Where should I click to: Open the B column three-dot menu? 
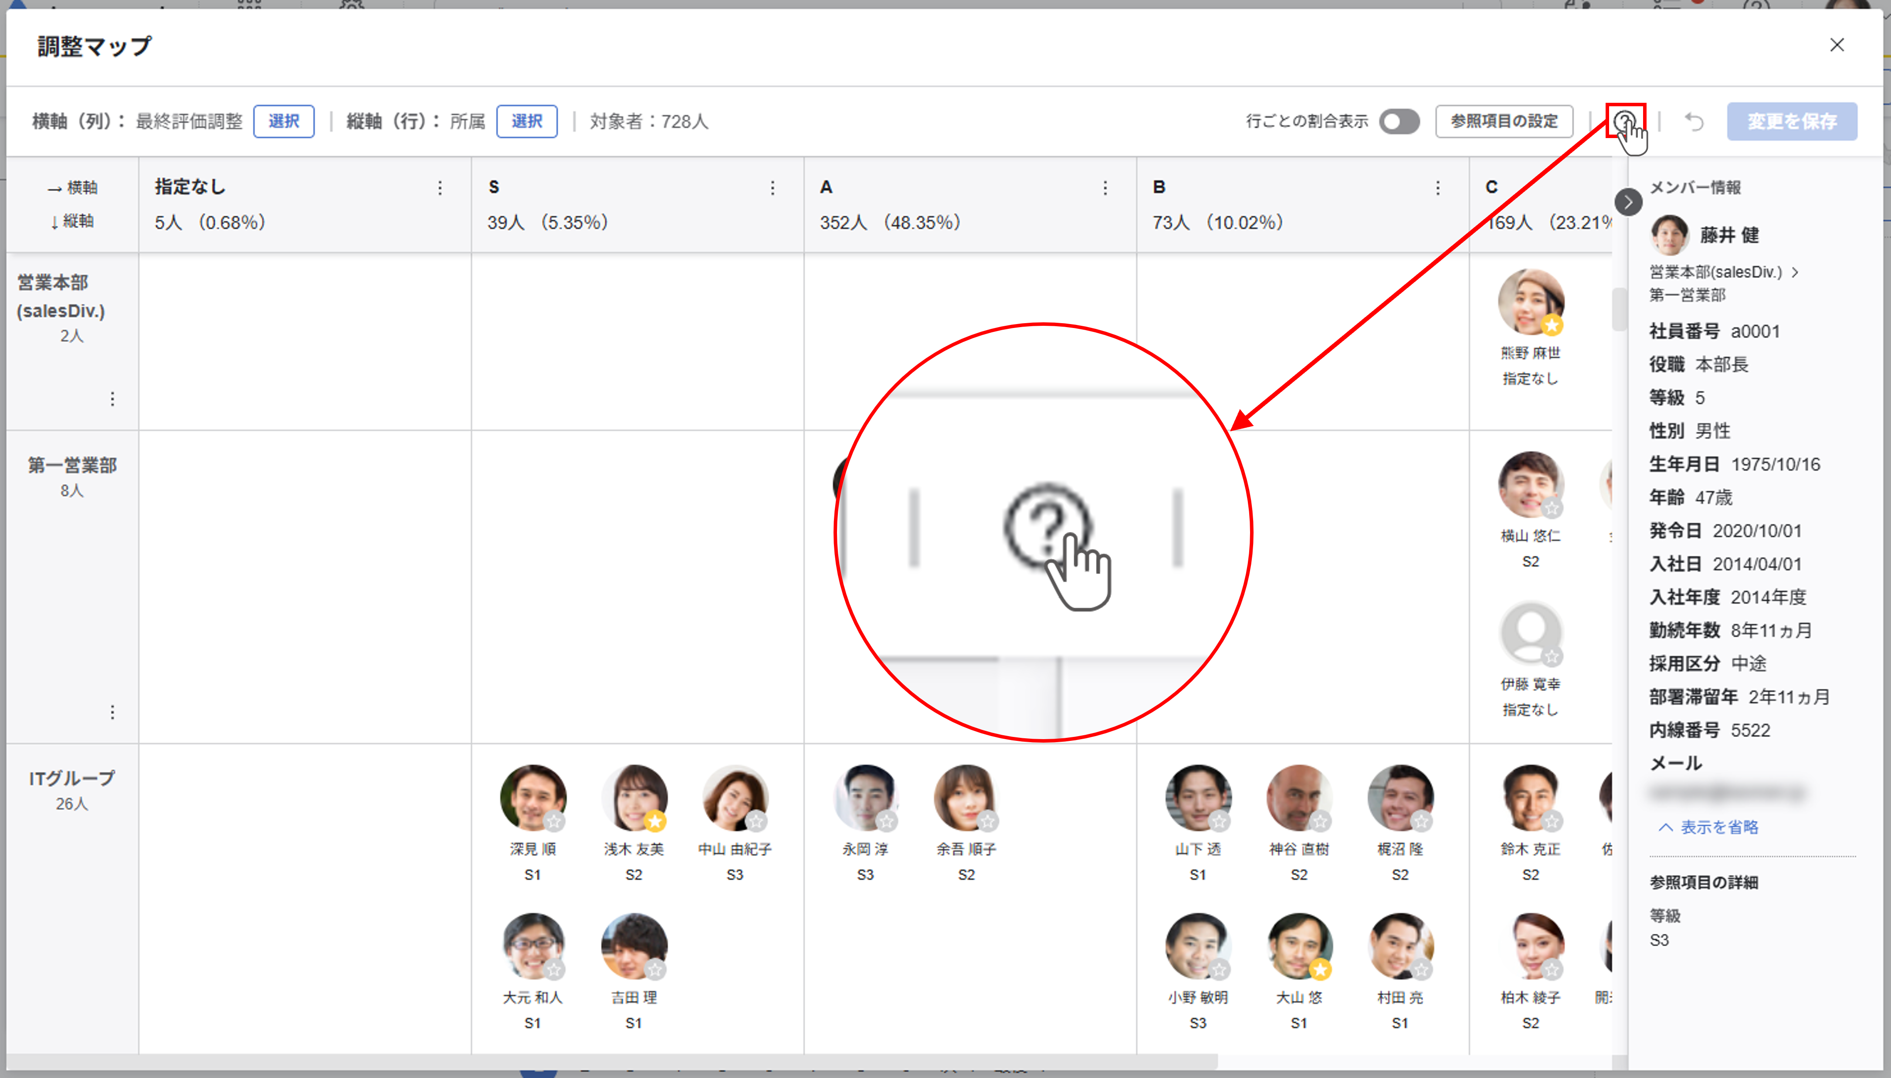click(x=1437, y=188)
